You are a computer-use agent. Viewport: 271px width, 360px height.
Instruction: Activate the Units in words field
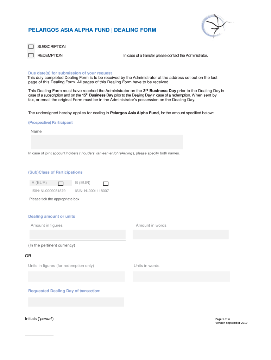181,276
